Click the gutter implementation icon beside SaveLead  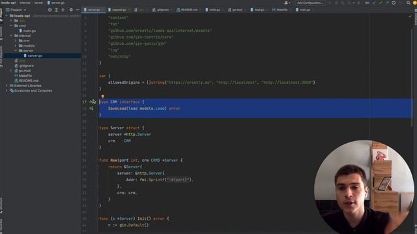pyautogui.click(x=91, y=109)
